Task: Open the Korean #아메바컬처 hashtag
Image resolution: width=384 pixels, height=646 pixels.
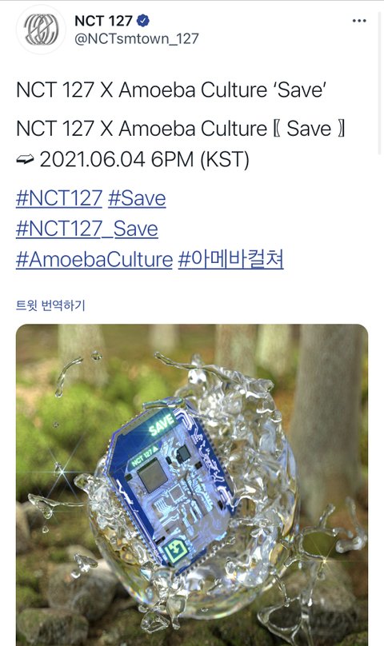Action: coord(231,259)
